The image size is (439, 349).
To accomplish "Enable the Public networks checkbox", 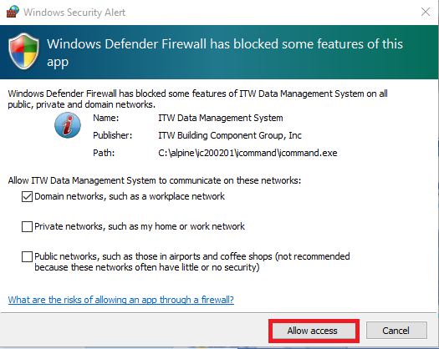I will (27, 256).
